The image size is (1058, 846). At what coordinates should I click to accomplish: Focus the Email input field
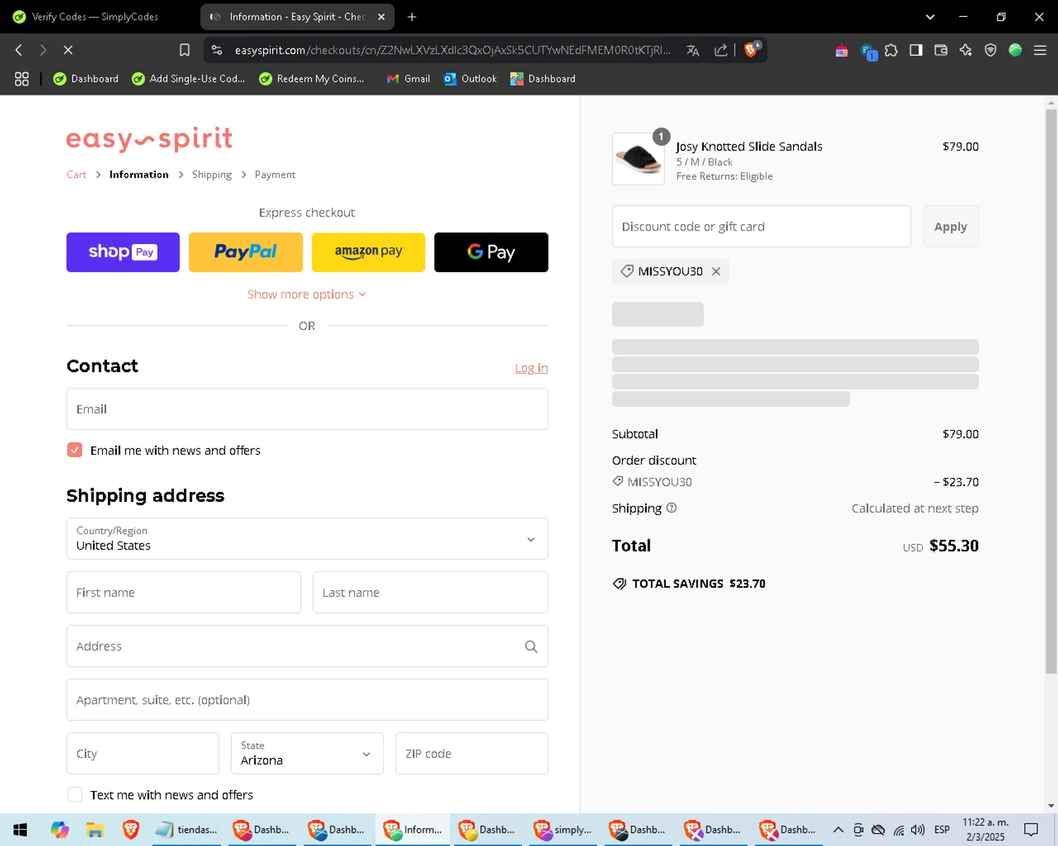(x=307, y=409)
